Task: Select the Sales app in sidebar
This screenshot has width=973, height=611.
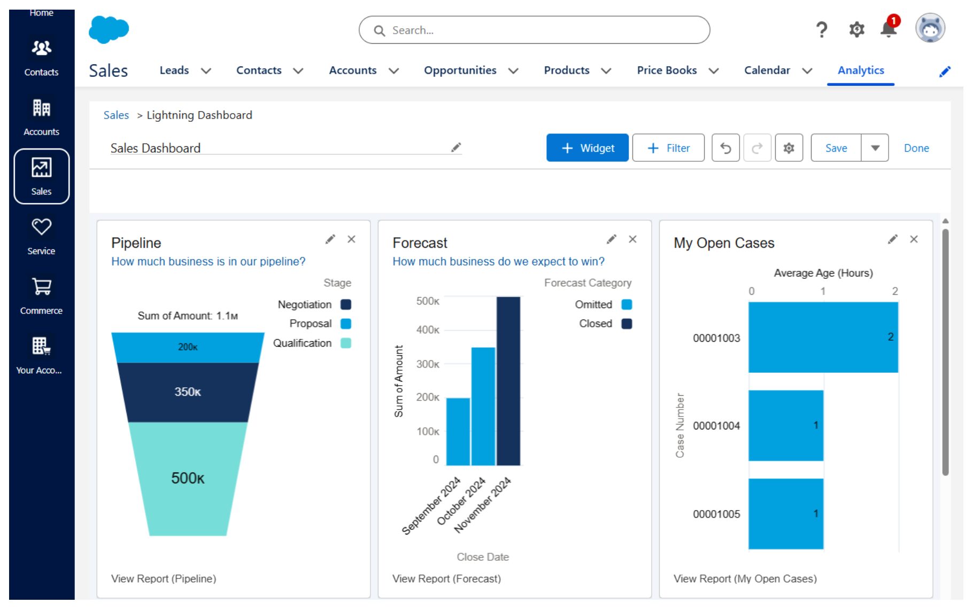Action: [x=41, y=176]
